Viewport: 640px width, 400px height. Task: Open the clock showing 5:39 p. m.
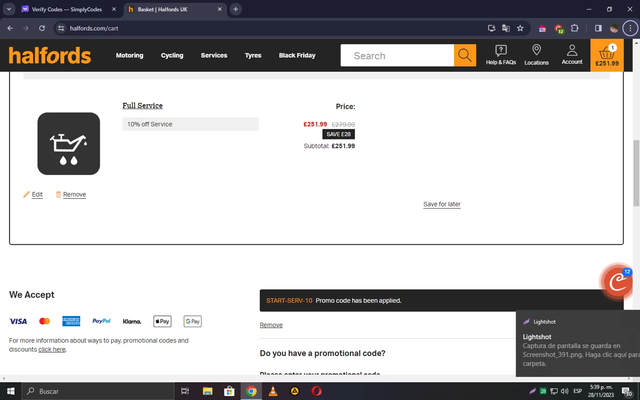click(601, 391)
